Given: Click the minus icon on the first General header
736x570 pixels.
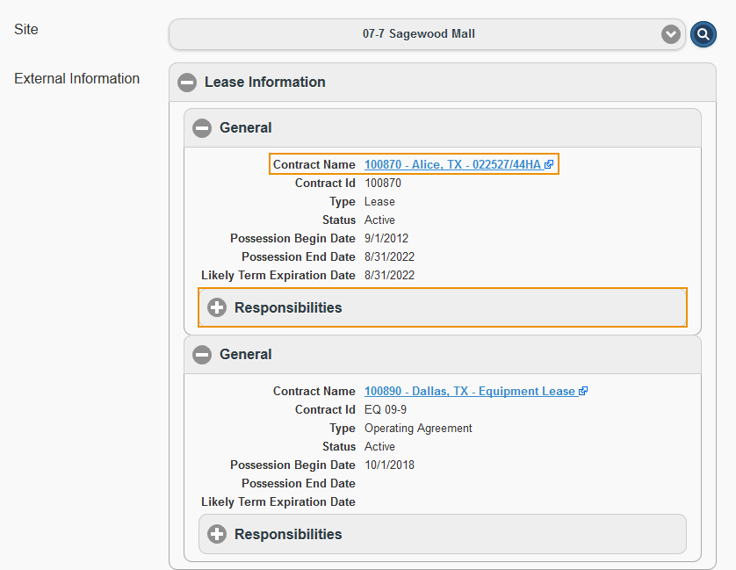Looking at the screenshot, I should pyautogui.click(x=202, y=127).
